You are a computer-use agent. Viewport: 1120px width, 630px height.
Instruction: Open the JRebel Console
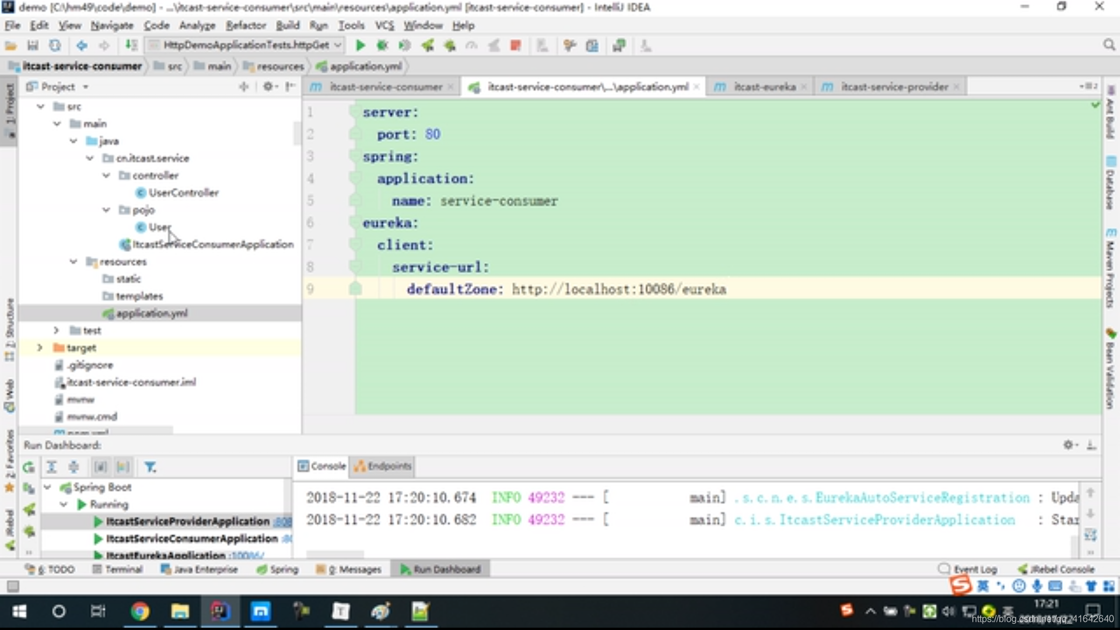1056,569
